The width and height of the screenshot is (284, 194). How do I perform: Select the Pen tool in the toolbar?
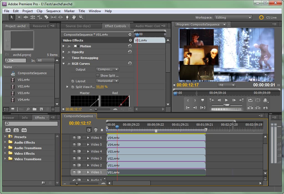(x=67, y=17)
